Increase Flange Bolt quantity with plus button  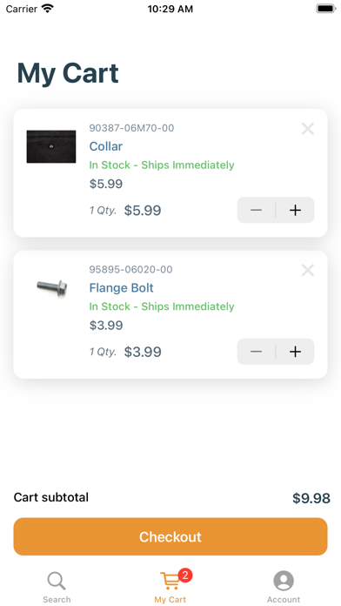(295, 352)
